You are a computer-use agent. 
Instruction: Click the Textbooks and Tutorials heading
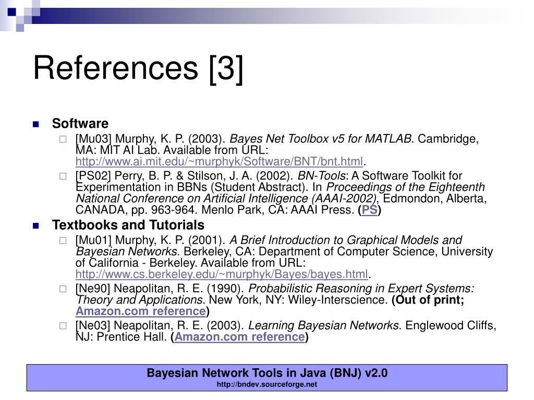pos(128,225)
